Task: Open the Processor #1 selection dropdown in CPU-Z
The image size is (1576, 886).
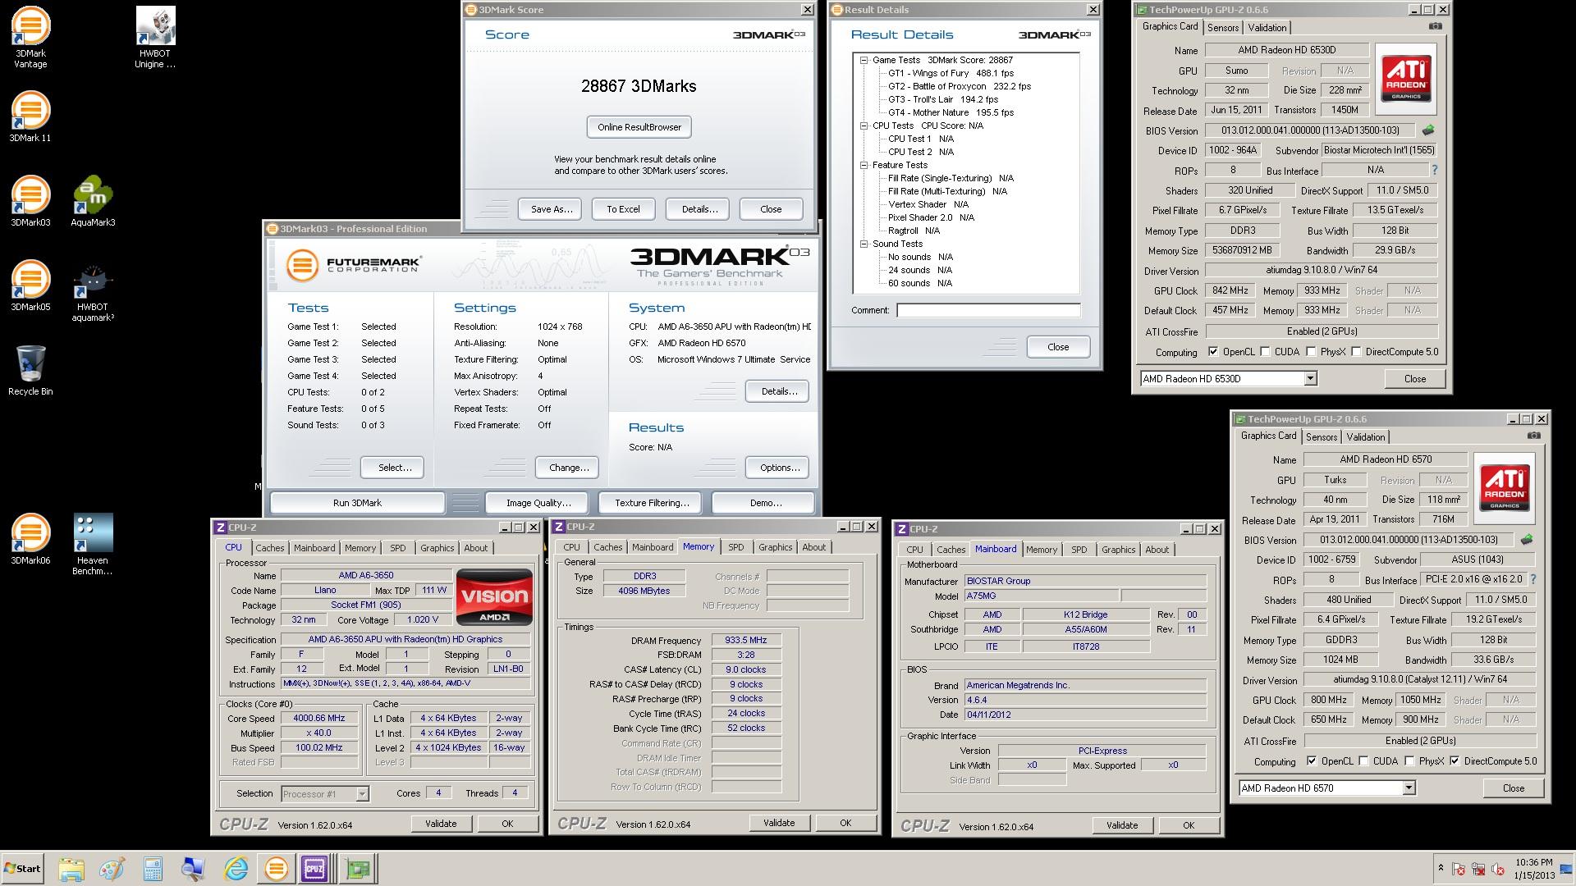Action: (324, 793)
